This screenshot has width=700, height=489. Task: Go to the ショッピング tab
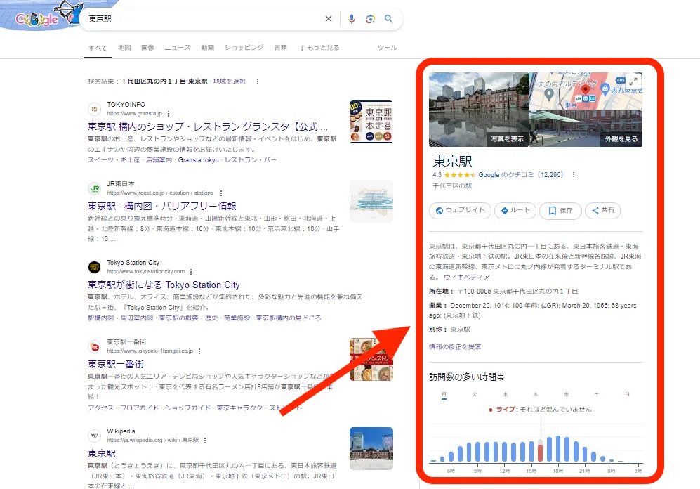pos(244,47)
